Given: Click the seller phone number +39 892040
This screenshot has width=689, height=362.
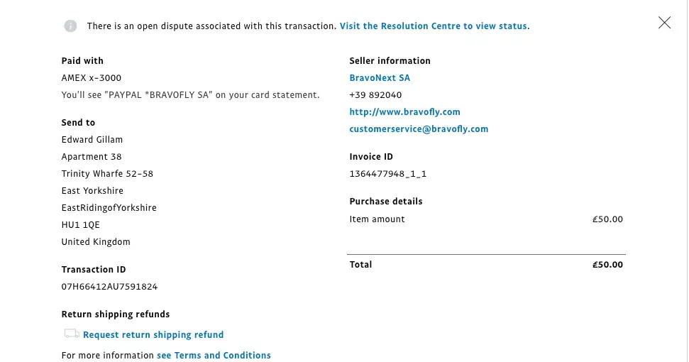Looking at the screenshot, I should 375,95.
